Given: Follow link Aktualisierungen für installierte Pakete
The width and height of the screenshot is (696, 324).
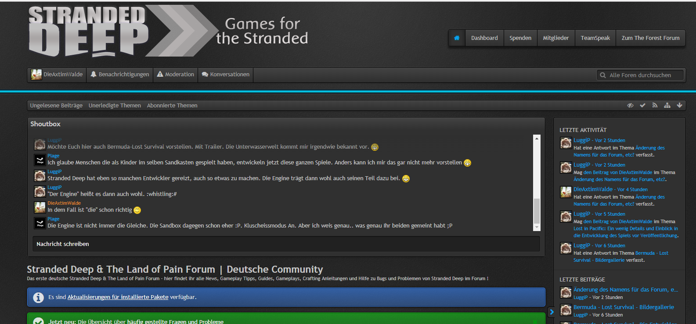Looking at the screenshot, I should [118, 297].
